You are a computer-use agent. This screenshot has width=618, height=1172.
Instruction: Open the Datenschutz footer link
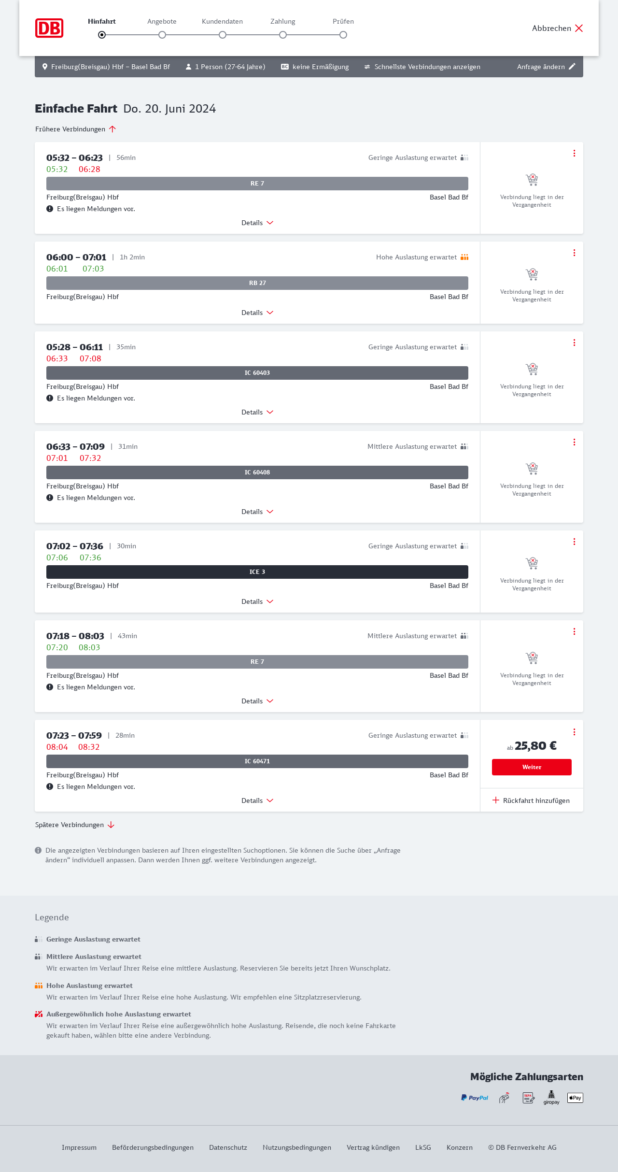pyautogui.click(x=228, y=1147)
